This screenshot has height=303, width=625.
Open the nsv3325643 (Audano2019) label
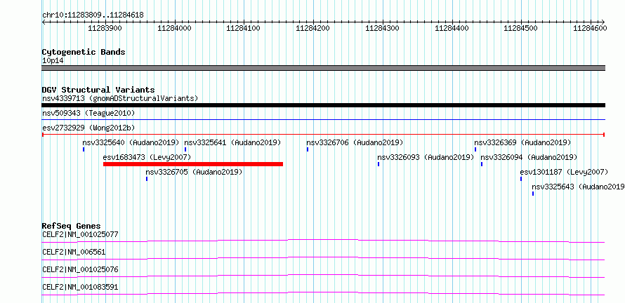coord(578,187)
